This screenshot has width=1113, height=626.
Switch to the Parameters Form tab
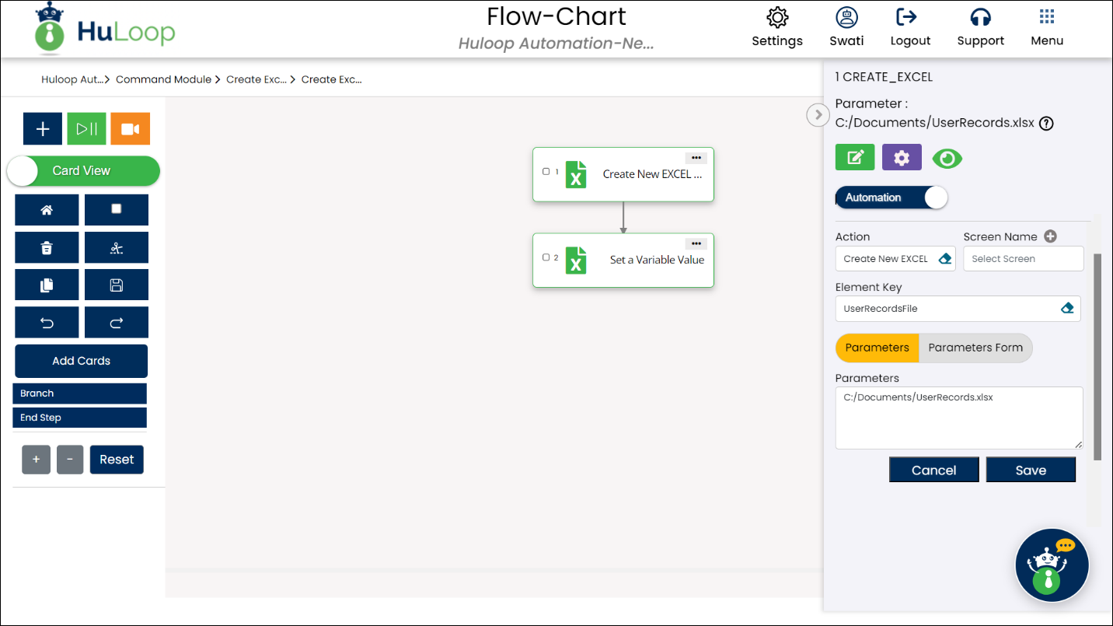click(x=975, y=348)
